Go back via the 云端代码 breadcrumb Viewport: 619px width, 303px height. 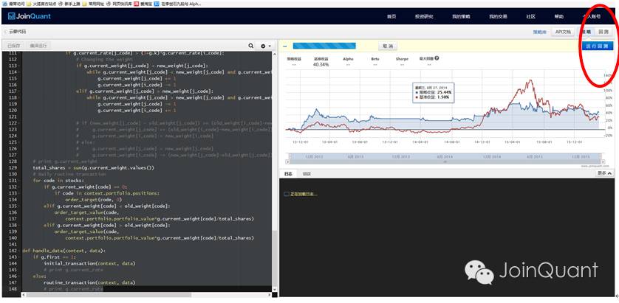pyautogui.click(x=18, y=32)
